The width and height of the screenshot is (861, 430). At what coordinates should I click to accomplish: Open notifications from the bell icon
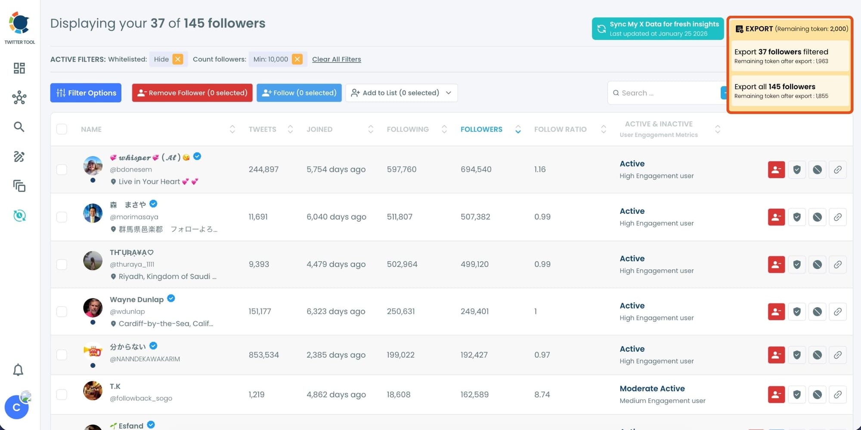(19, 370)
